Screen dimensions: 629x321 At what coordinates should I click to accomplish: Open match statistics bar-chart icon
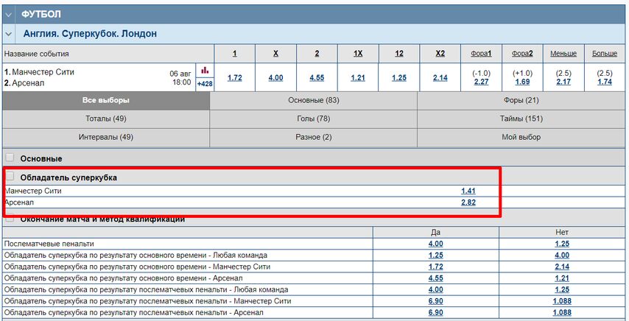(x=205, y=70)
